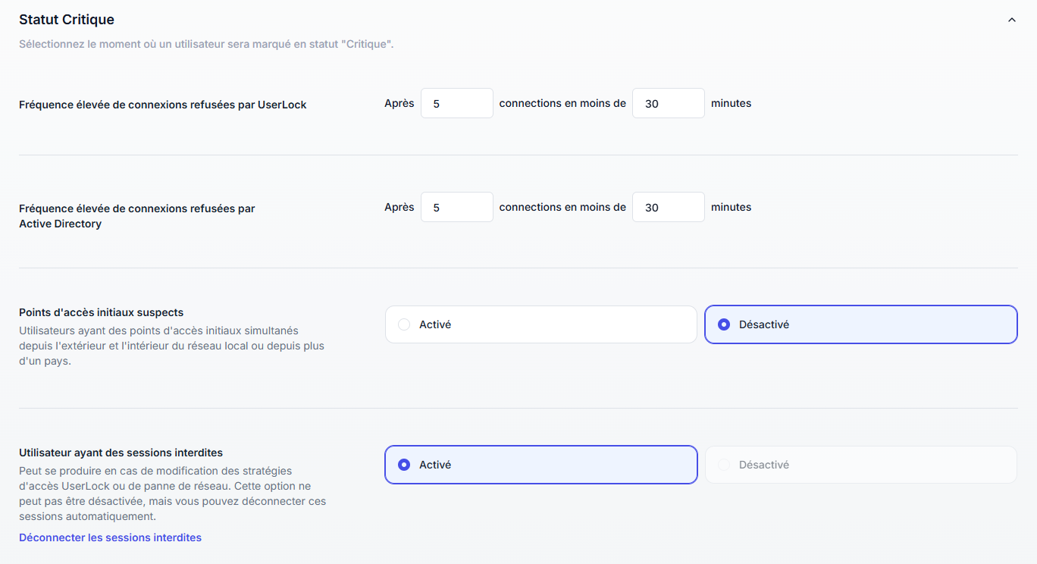
Task: Click the Statut Critique section heading
Action: click(x=67, y=20)
